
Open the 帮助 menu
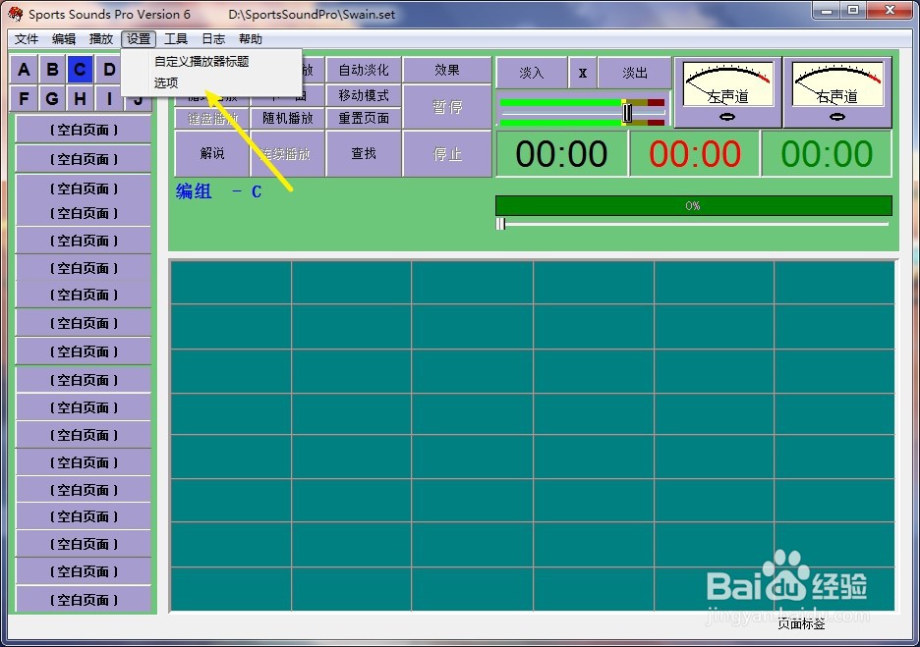pyautogui.click(x=251, y=39)
